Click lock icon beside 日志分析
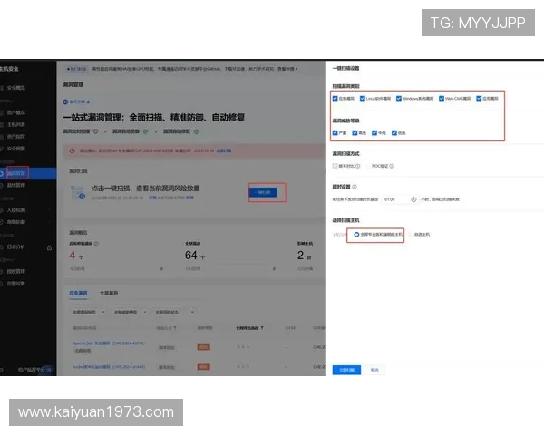The width and height of the screenshot is (544, 435). tap(49, 247)
